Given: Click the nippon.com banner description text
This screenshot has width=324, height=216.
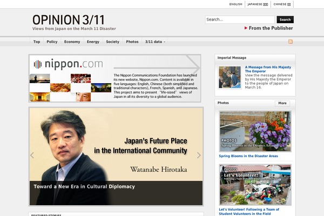Looking at the screenshot, I should [x=156, y=86].
